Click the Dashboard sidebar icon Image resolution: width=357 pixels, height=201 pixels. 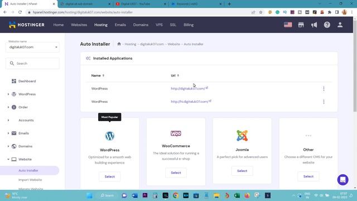pyautogui.click(x=14, y=81)
